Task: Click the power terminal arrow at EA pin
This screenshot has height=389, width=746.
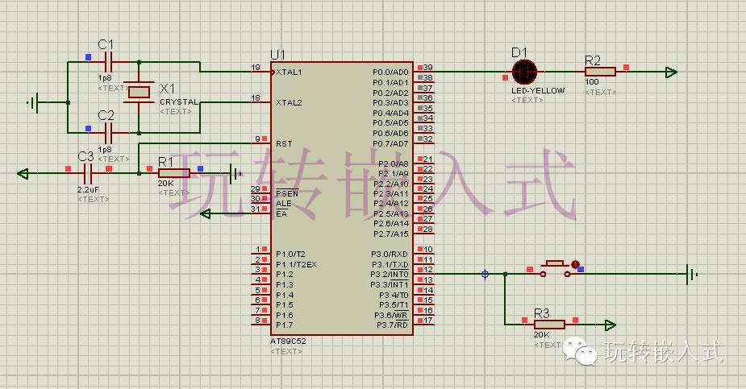Action: (206, 213)
